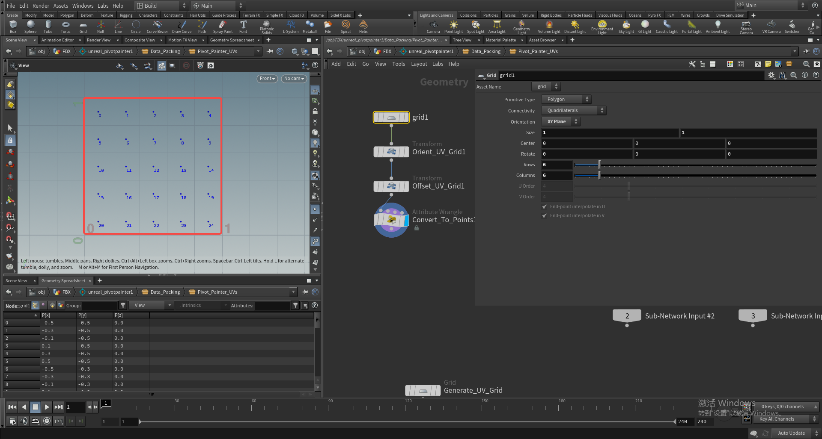
Task: Click the Auto Update button
Action: [x=791, y=433]
